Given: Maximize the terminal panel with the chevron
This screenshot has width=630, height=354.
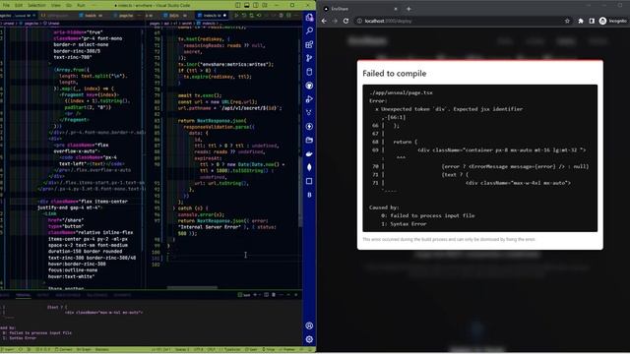Looking at the screenshot, I should tap(288, 295).
